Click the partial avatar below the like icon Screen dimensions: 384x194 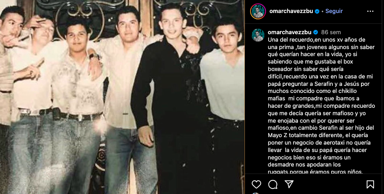pyautogui.click(x=256, y=193)
